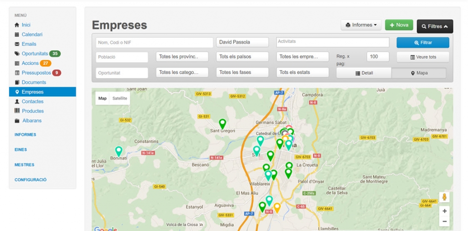
Task: Go to Emails section
Action: [29, 44]
